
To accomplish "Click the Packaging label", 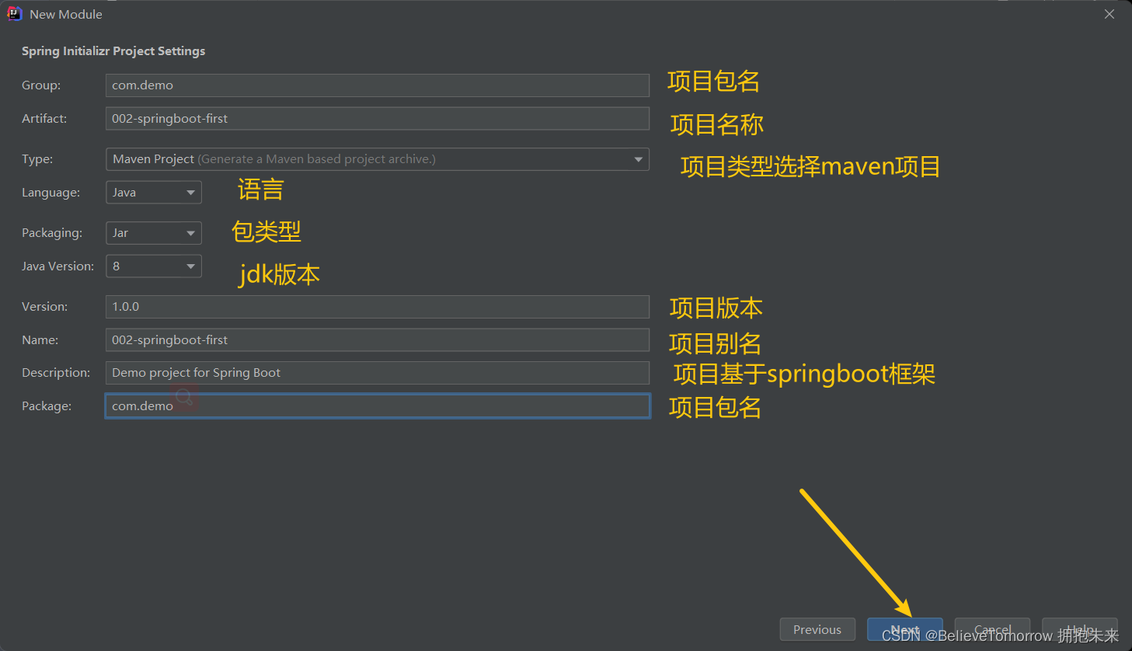I will pos(52,233).
